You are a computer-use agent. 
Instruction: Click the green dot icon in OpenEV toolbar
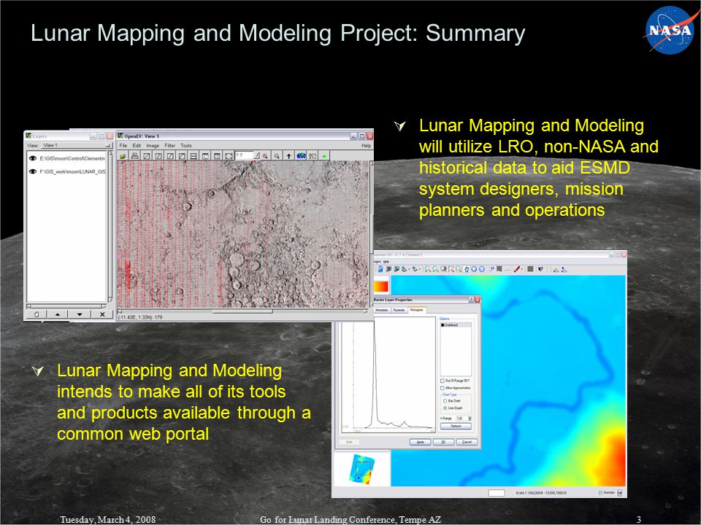[324, 156]
